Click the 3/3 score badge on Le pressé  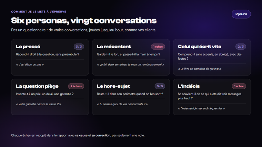coord(79,47)
